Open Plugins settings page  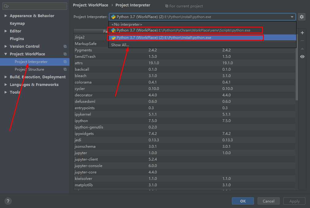point(17,39)
